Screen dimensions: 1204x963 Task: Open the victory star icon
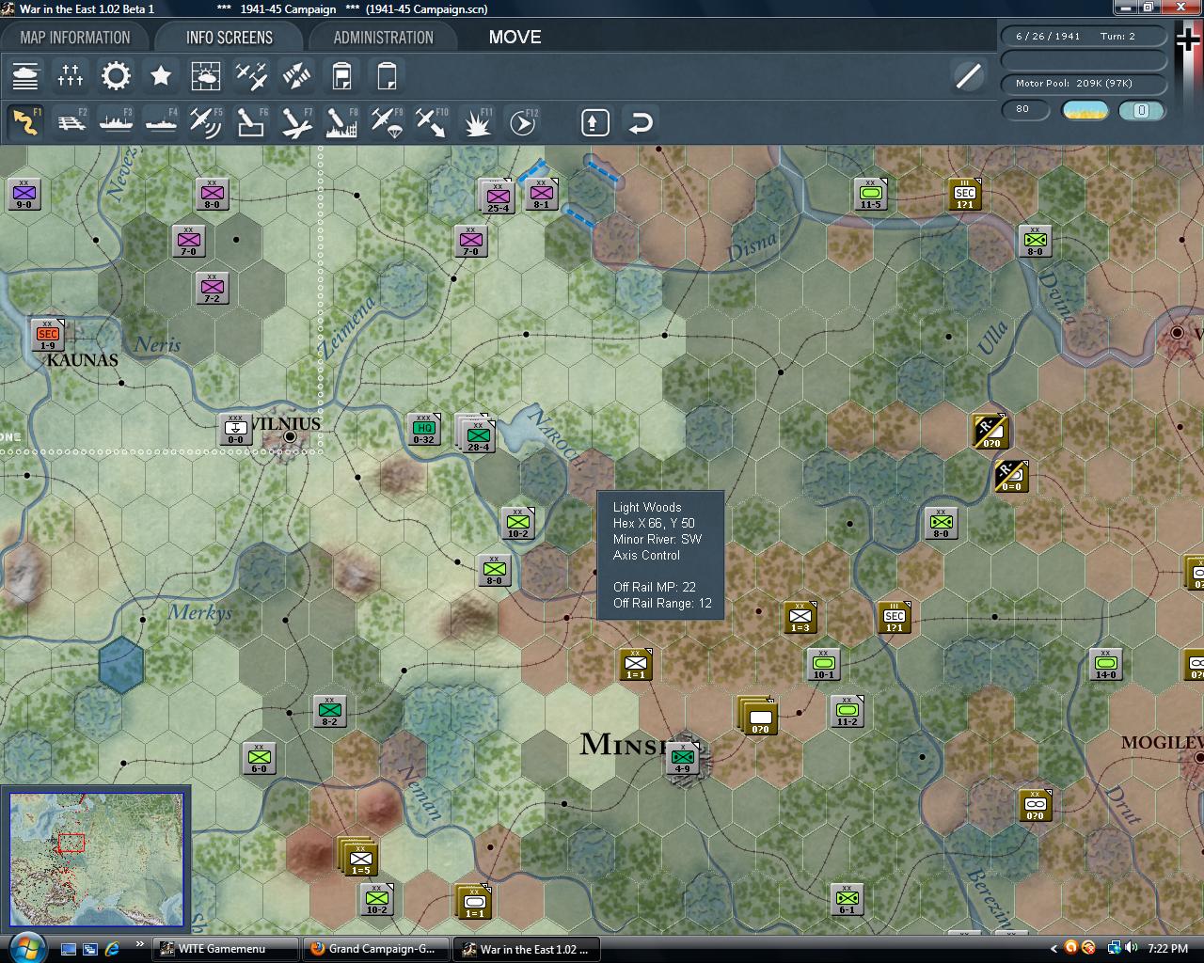click(161, 75)
